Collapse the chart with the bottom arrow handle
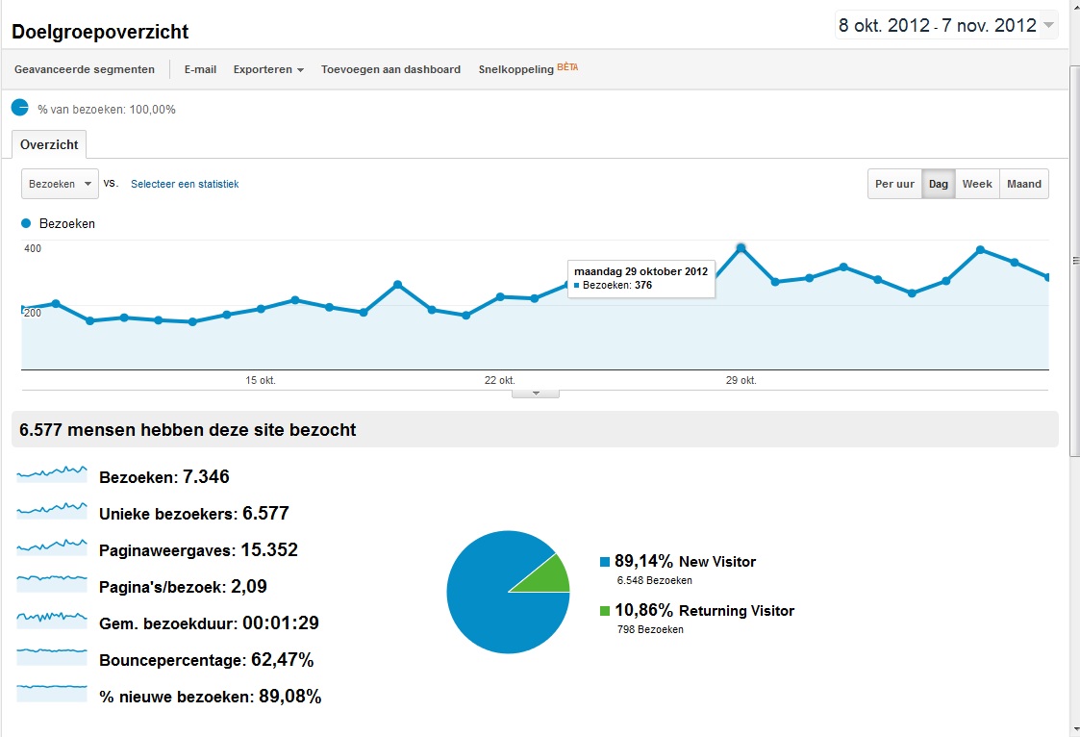 pyautogui.click(x=535, y=394)
